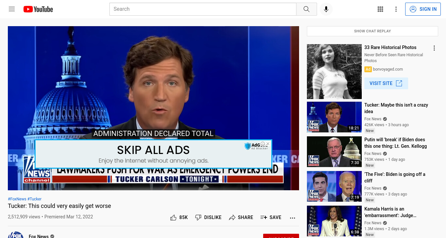Click SHOW CHAT REPLAY button
Image resolution: width=446 pixels, height=238 pixels.
(373, 31)
